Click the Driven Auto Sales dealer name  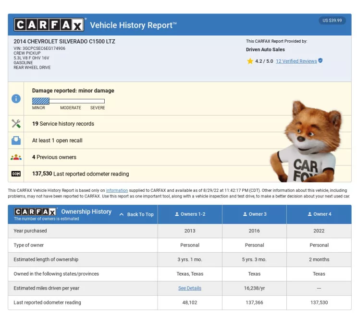click(265, 49)
